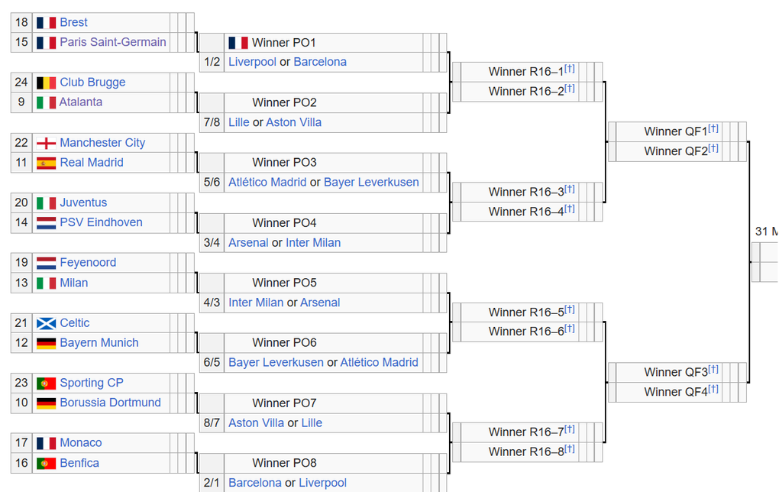Viewport: 779px width, 492px height.
Task: Click the Spanish flag beside Real Madrid
Action: pos(46,163)
